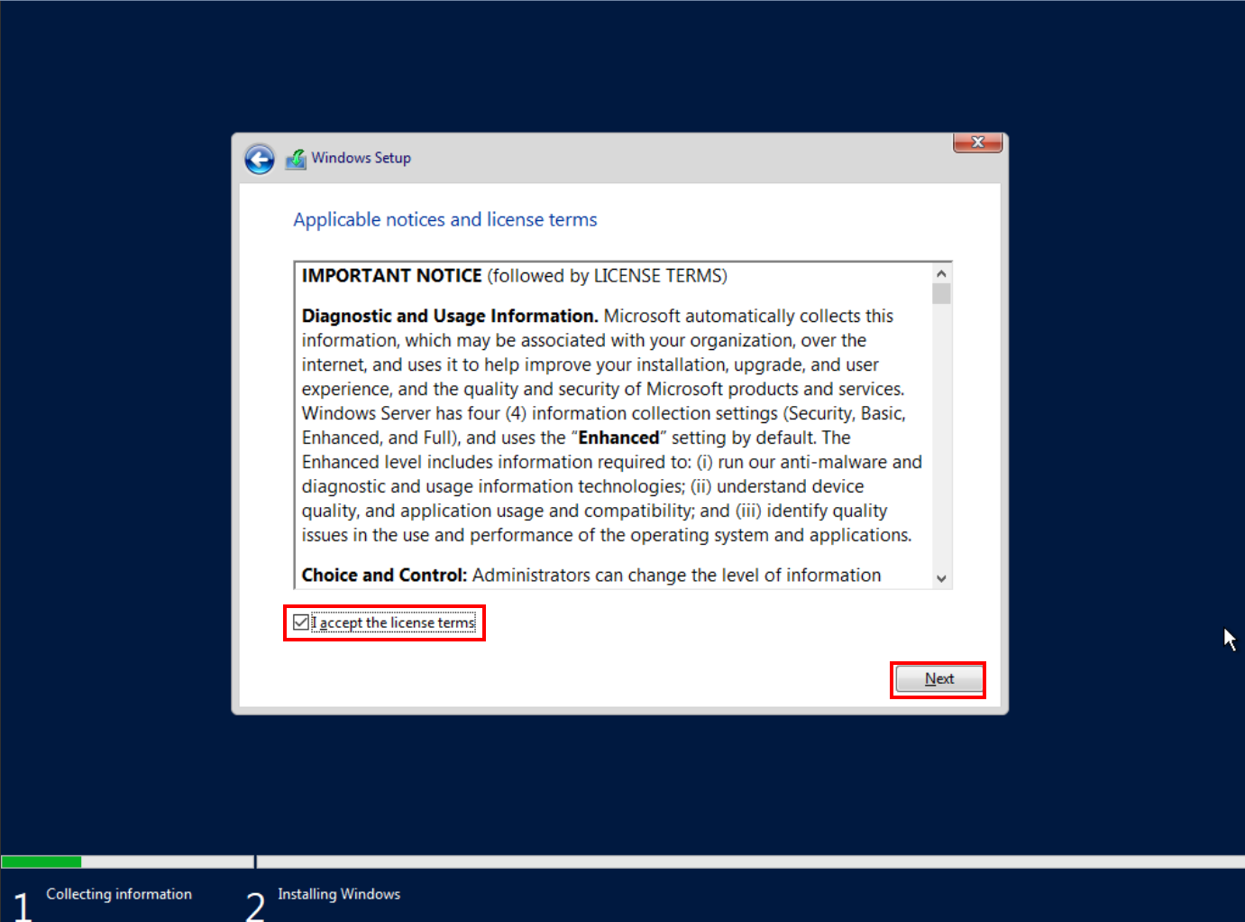
Task: Click the 'Installing Windows' step label
Action: click(339, 894)
